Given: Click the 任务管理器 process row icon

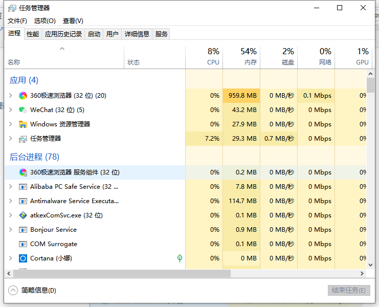Looking at the screenshot, I should [23, 139].
